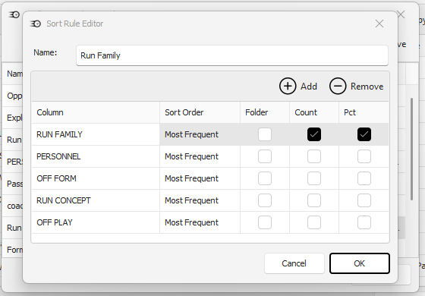Select the RUN FAMILY column cell
Viewport: 425px width, 296px height.
point(96,134)
